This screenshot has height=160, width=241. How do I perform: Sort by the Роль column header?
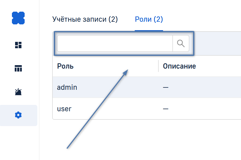pyautogui.click(x=65, y=66)
